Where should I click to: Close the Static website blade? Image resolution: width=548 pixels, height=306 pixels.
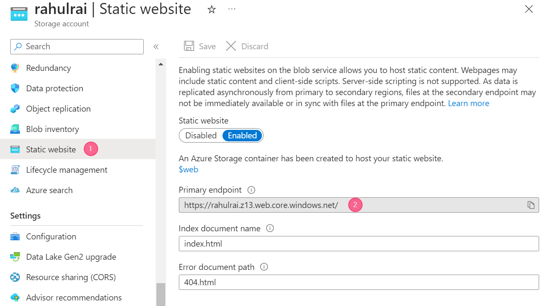click(x=529, y=9)
